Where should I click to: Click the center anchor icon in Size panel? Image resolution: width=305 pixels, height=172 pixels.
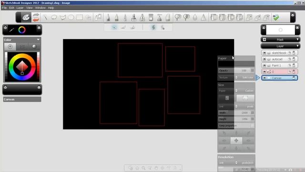point(236,140)
